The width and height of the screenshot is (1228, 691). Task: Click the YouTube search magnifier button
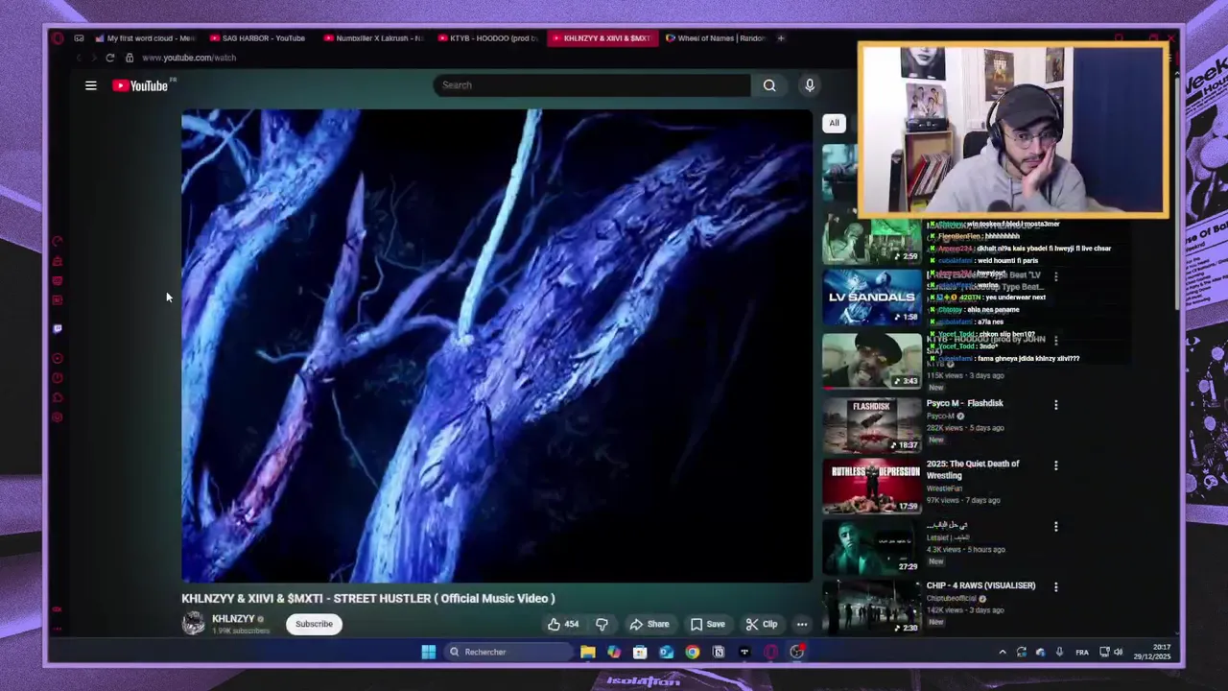pyautogui.click(x=769, y=85)
